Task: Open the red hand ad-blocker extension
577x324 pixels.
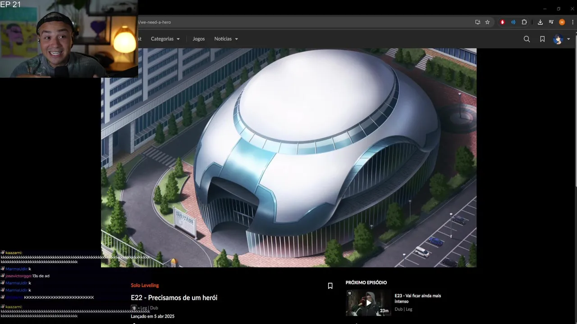Action: [503, 22]
